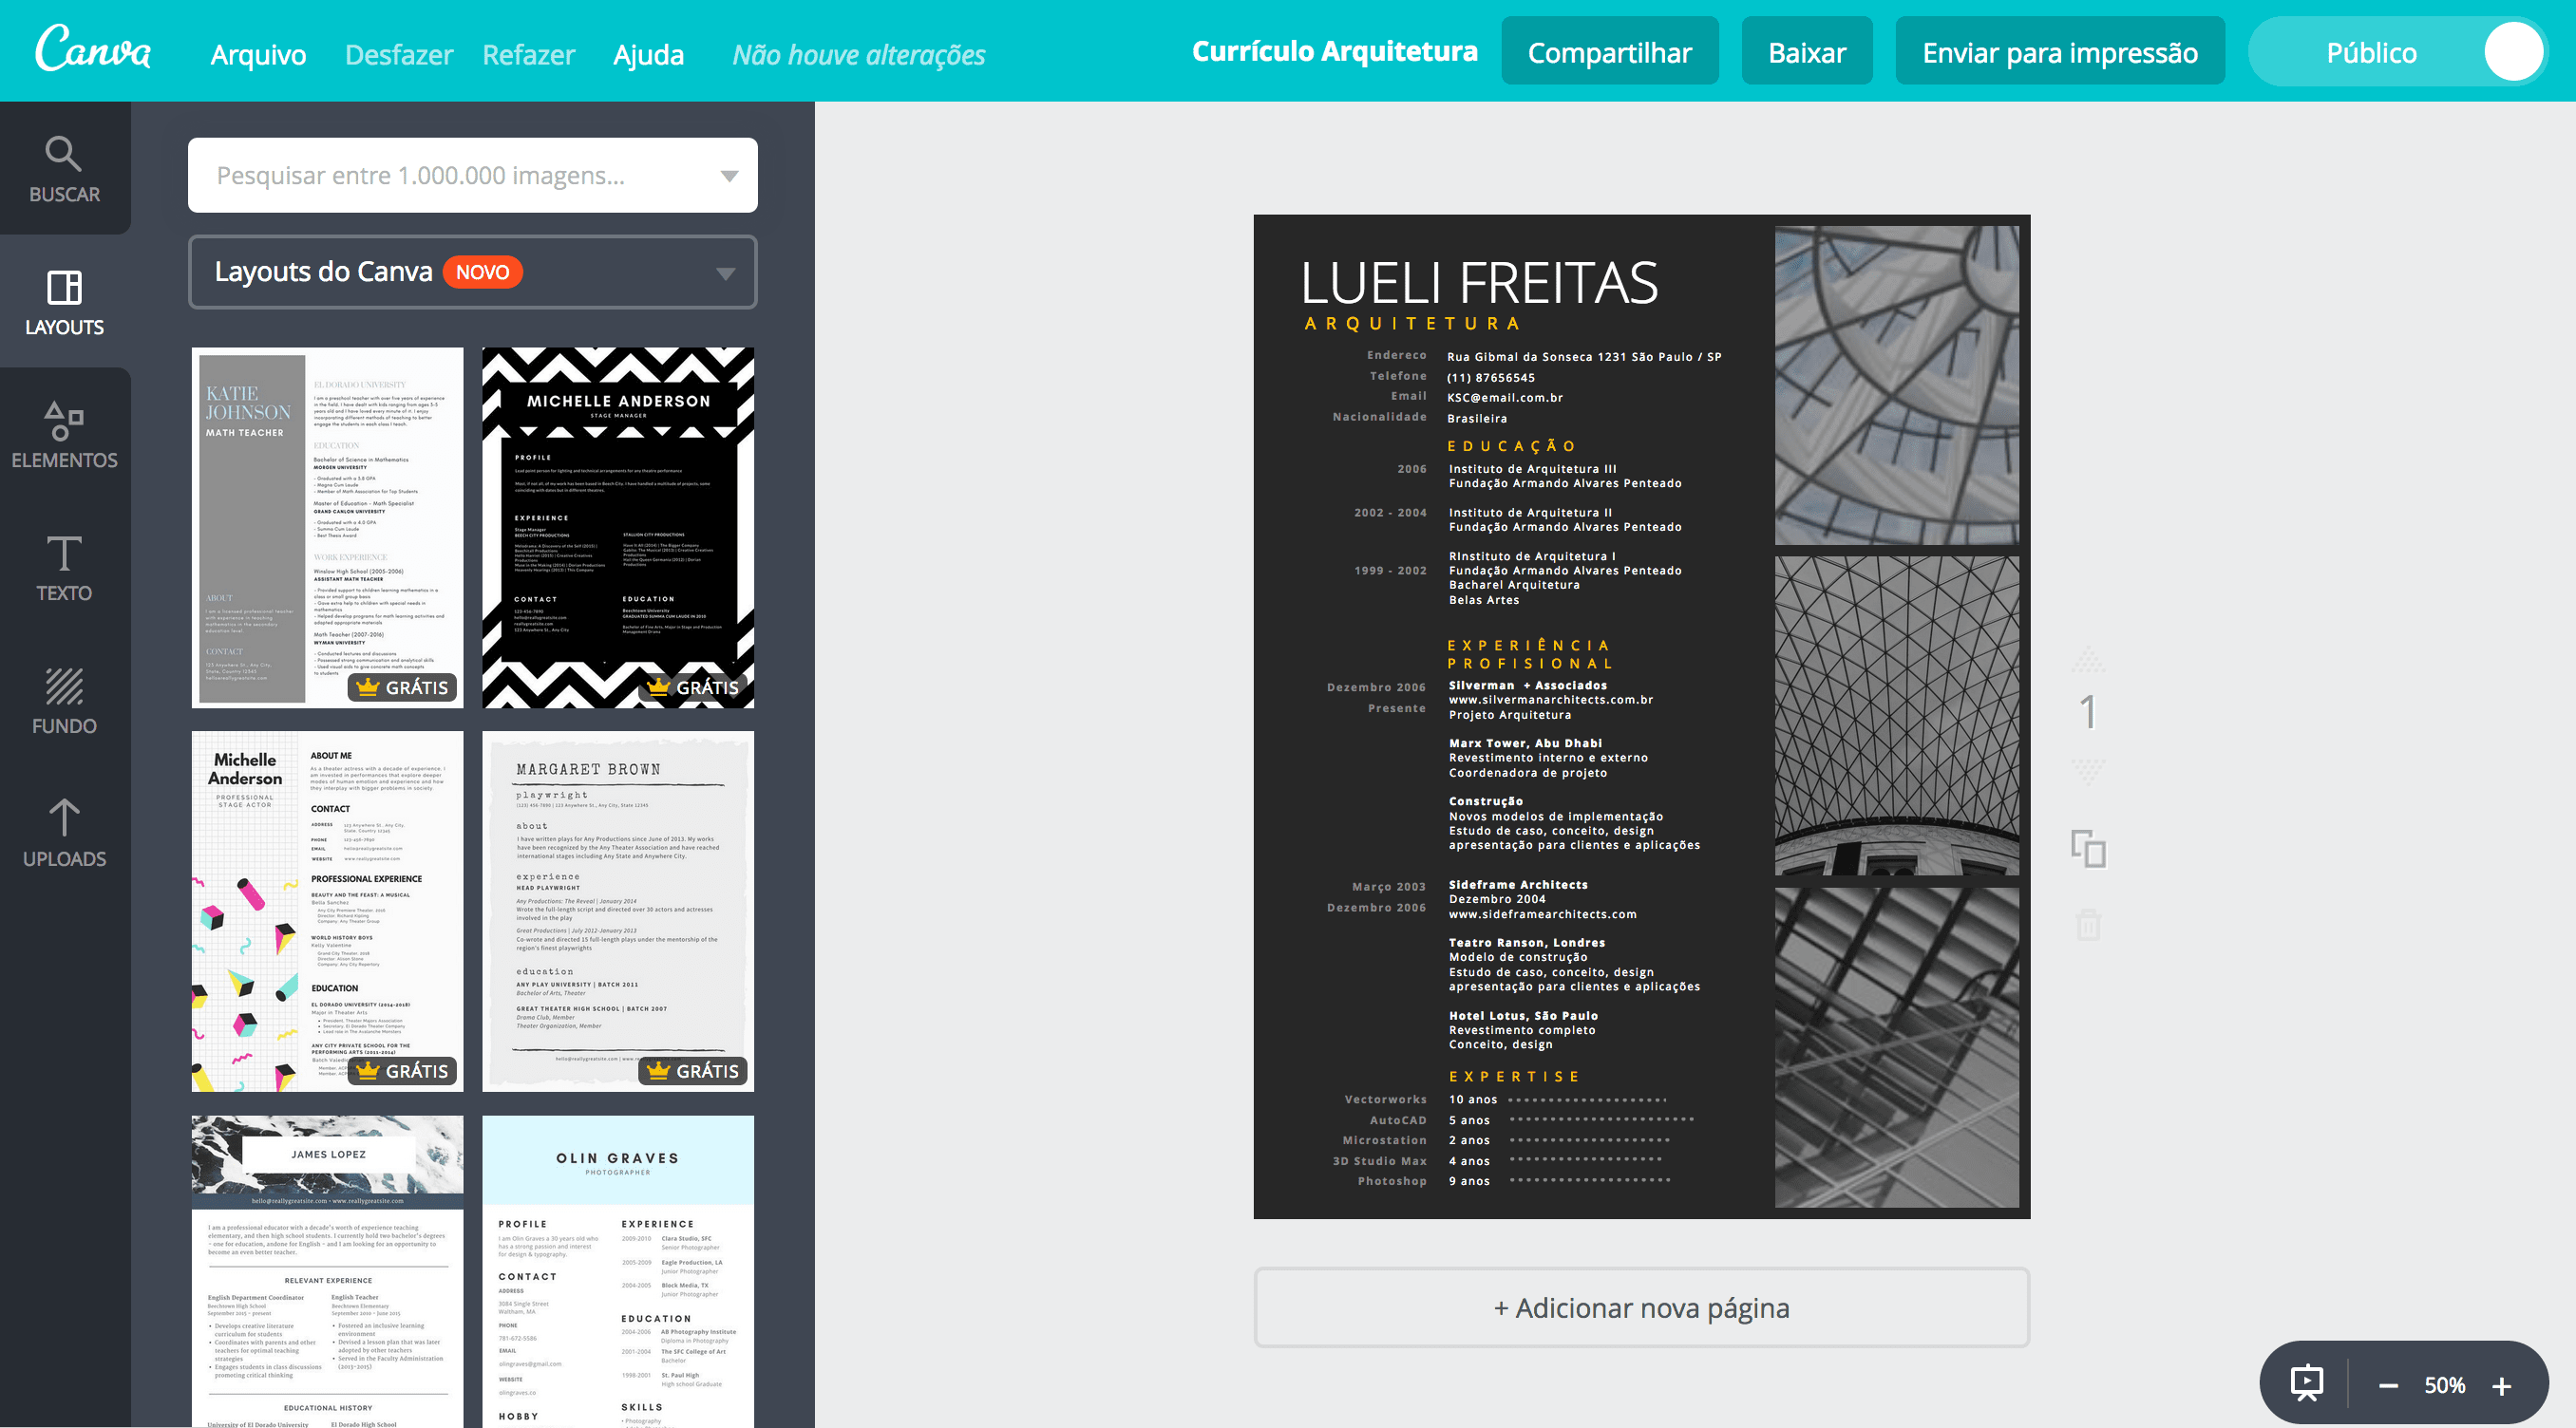Click Adicionar nova página button
Screen dimensions: 2576x1428
point(1641,1307)
